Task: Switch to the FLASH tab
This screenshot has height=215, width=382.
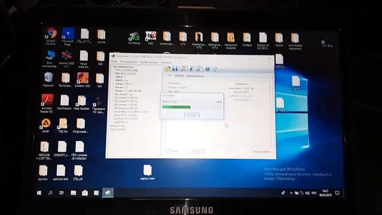Action: pyautogui.click(x=169, y=76)
